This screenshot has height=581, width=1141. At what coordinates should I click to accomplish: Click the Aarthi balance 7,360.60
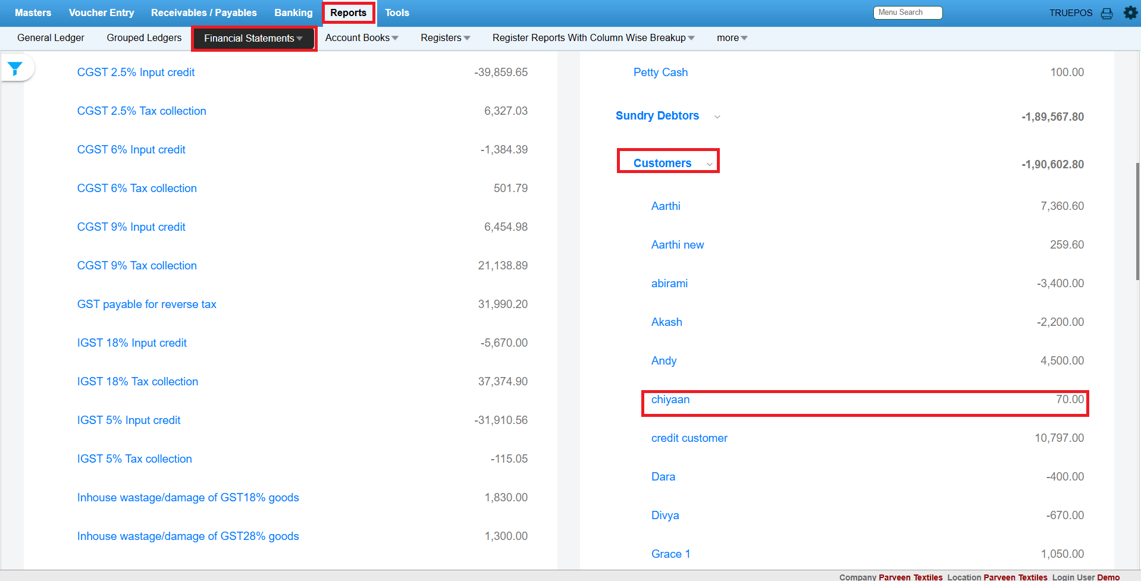point(1062,206)
